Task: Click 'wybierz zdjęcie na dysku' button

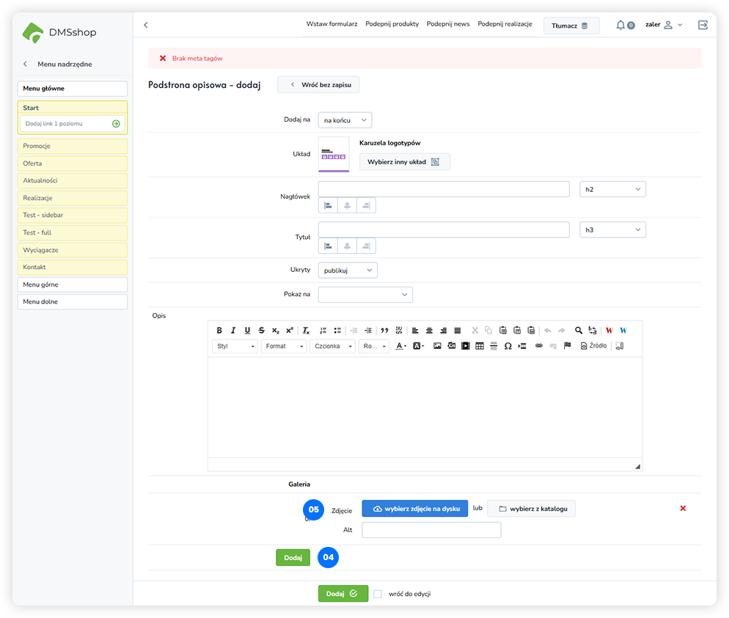Action: pos(414,509)
